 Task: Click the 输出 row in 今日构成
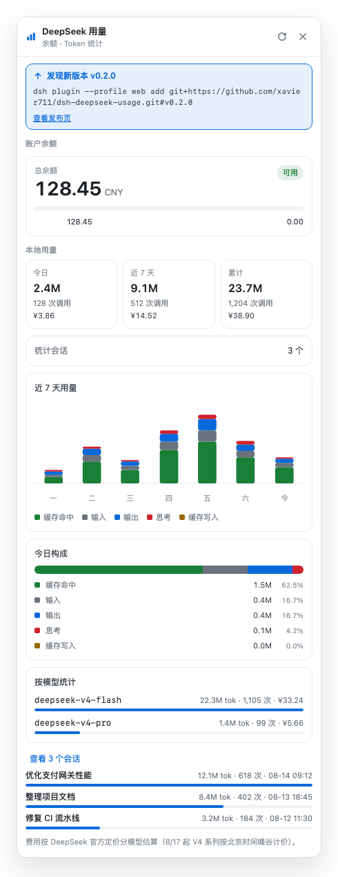169,615
